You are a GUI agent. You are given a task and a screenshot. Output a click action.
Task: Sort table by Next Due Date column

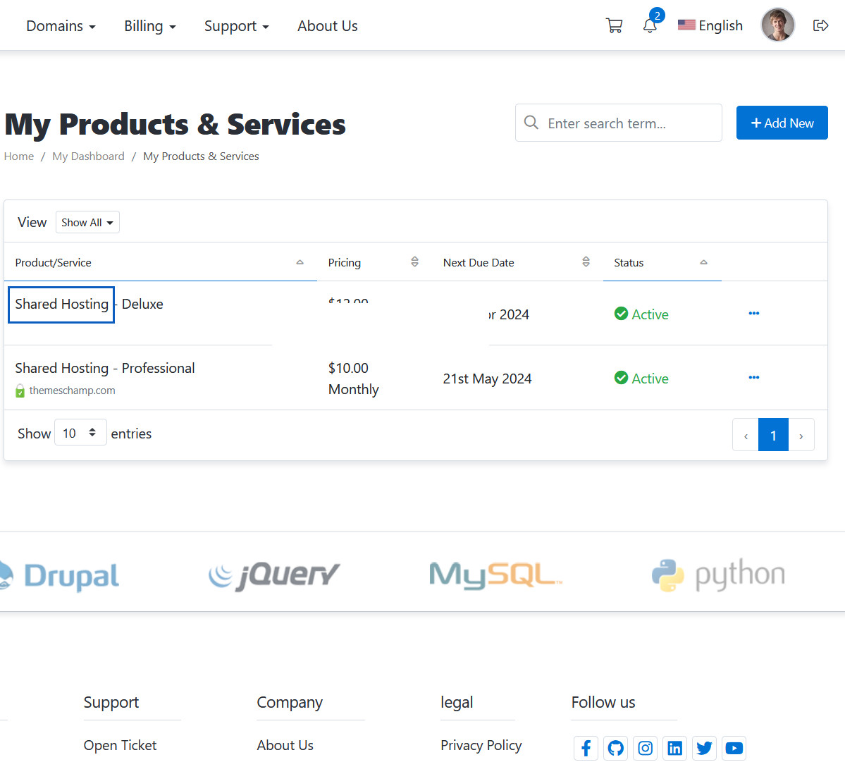point(479,263)
